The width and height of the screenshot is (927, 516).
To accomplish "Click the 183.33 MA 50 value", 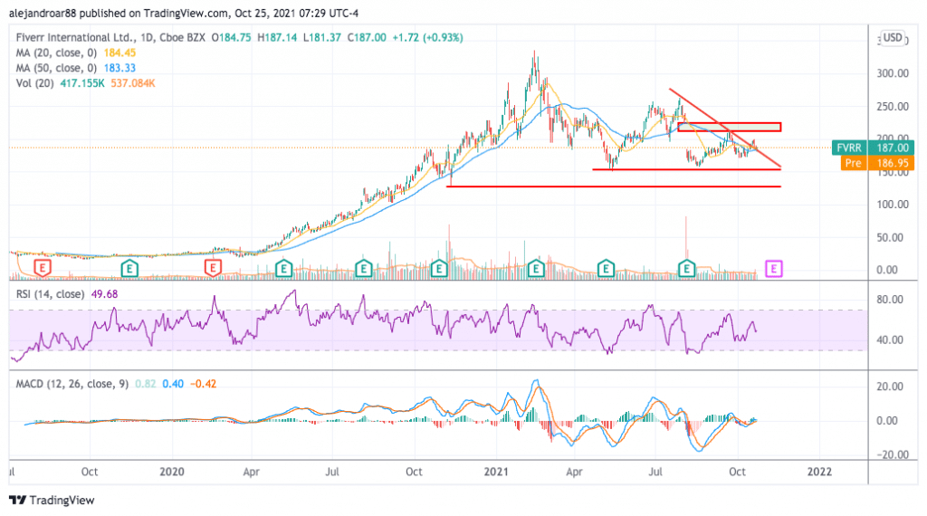I will pyautogui.click(x=120, y=68).
